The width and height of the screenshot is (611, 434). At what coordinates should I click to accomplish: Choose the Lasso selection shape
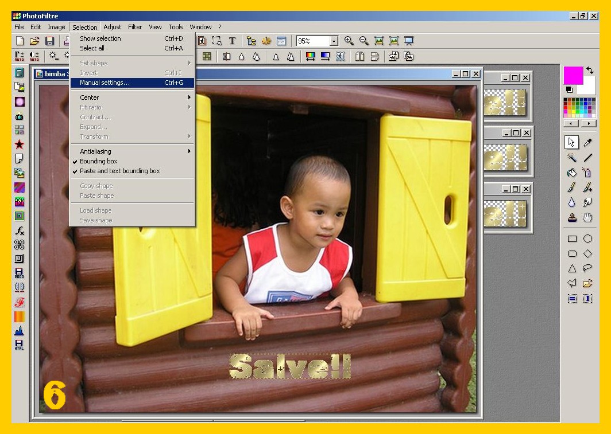click(587, 268)
